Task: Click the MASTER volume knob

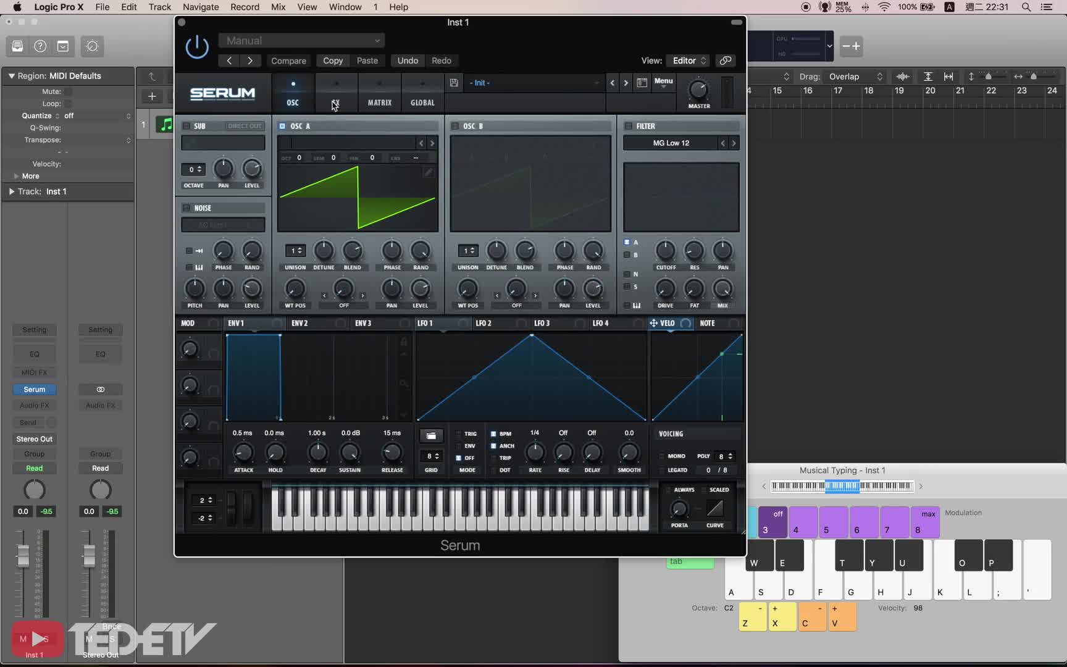Action: tap(698, 90)
